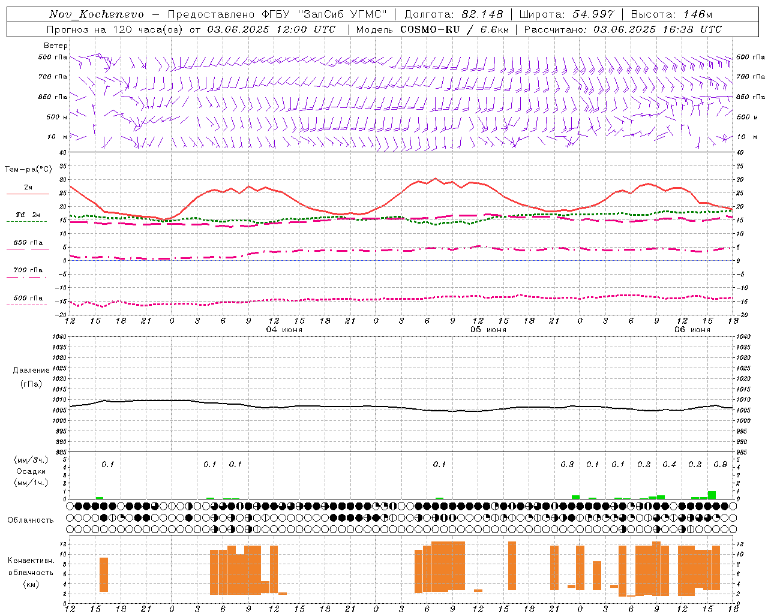This screenshot has height=614, width=768.
Task: Click the latitude value "54.997"
Action: pos(593,14)
